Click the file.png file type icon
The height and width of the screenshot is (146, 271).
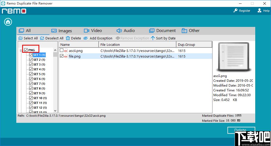click(66, 56)
